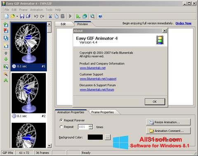The height and width of the screenshot is (156, 198).
Task: Switch to the Edit tab
Action: 63,24
